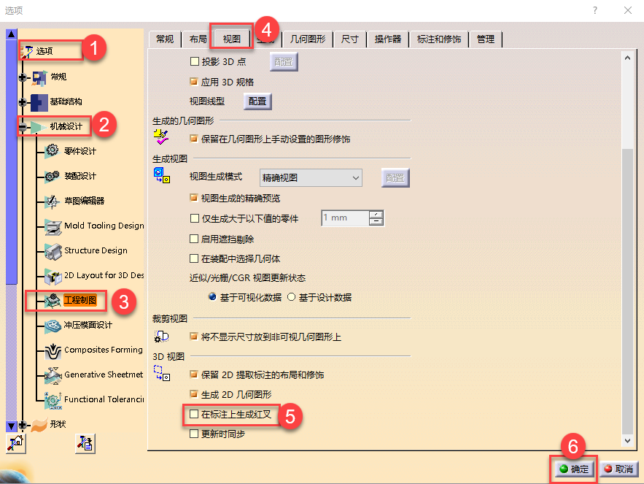Click the 零件设计 gear icon
Screen dimensions: 644x484
(53, 151)
